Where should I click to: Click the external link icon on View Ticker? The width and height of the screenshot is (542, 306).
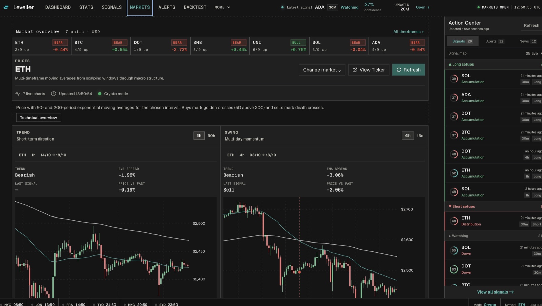pyautogui.click(x=355, y=70)
